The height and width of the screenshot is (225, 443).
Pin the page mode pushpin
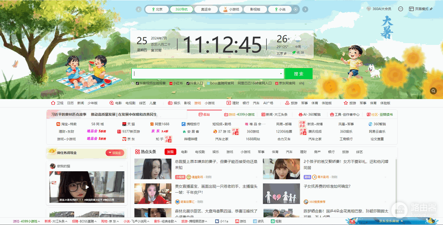431,9
